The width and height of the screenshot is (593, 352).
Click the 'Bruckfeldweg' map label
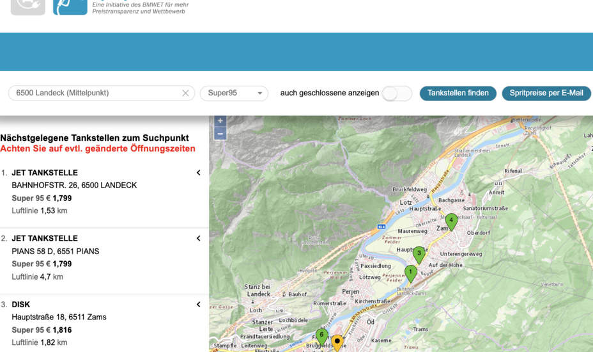pos(410,189)
